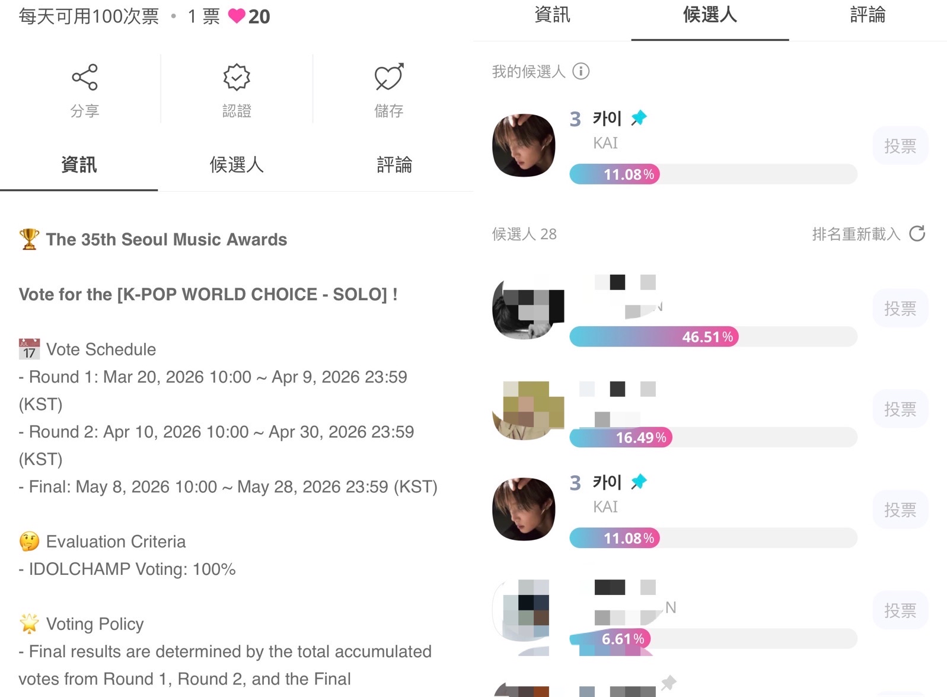Tap the certification badge icon
The image size is (947, 697).
coord(237,77)
